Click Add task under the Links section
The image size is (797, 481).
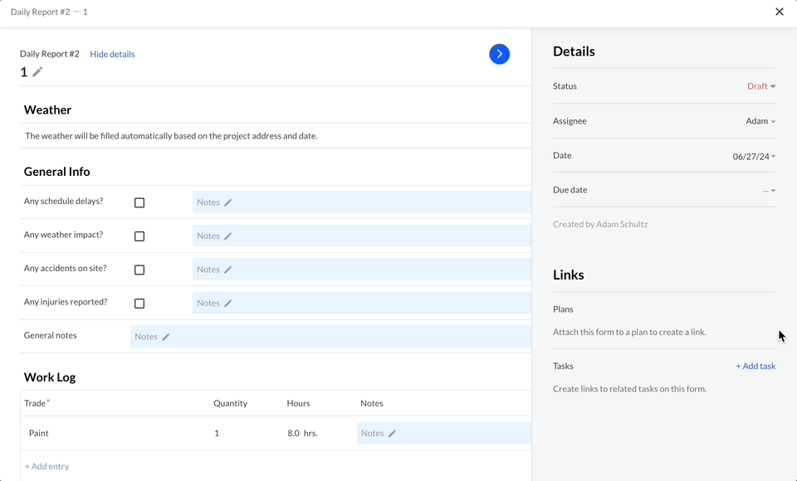point(755,366)
